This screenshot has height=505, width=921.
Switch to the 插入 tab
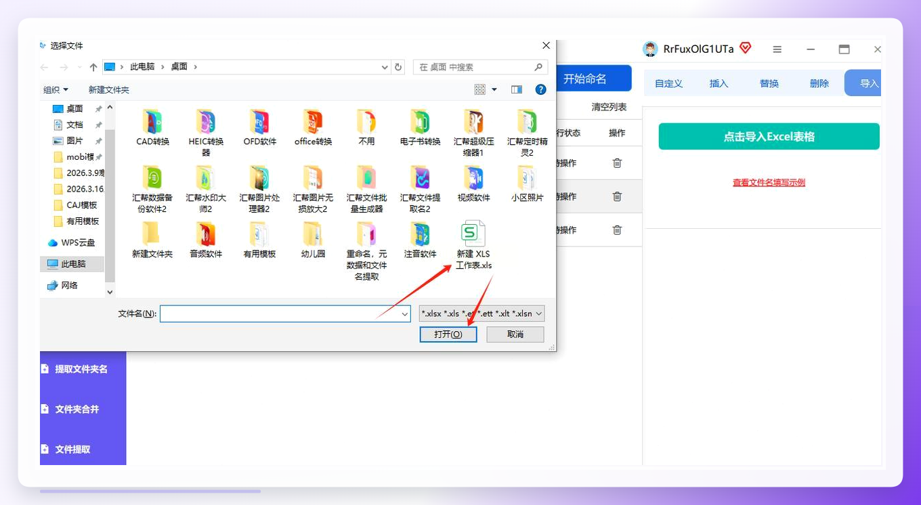tap(719, 83)
